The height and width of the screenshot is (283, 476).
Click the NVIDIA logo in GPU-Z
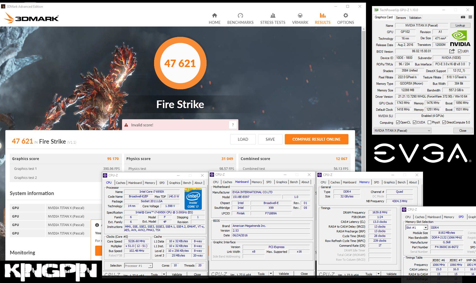[x=460, y=38]
